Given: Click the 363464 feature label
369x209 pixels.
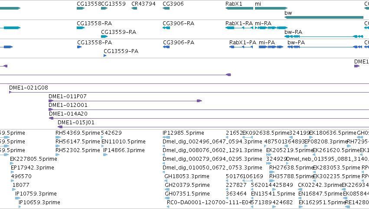Looking at the screenshot, I should click(x=236, y=194).
